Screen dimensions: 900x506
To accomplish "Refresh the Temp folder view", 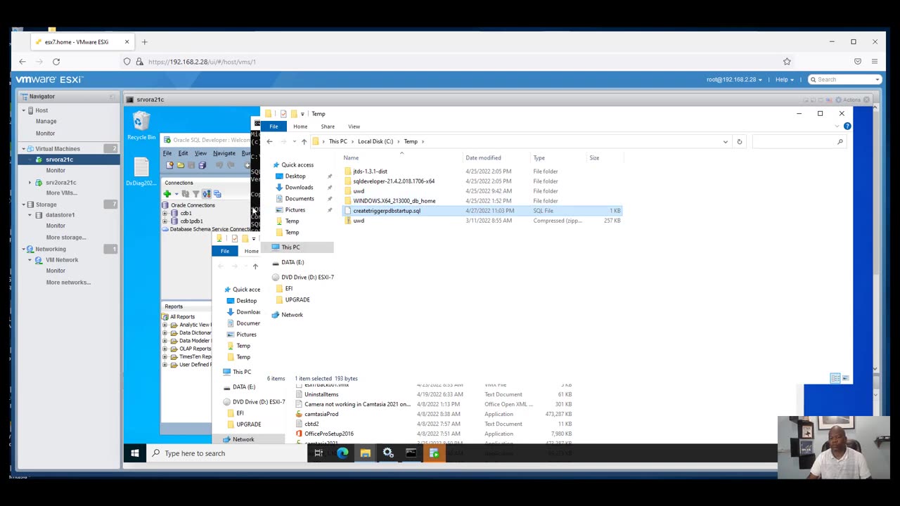I will tap(739, 142).
